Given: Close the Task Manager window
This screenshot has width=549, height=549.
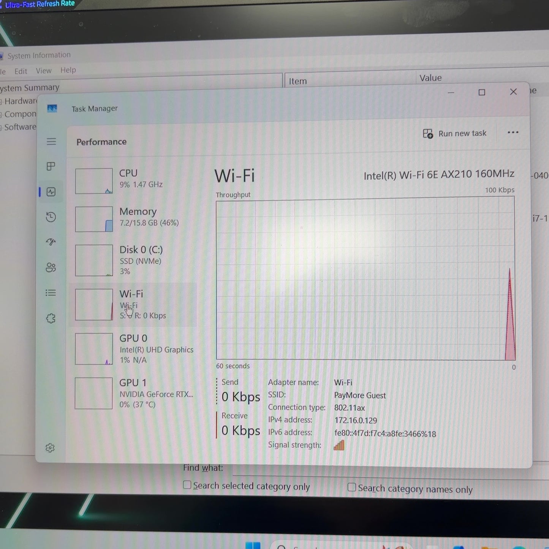Looking at the screenshot, I should pos(513,92).
